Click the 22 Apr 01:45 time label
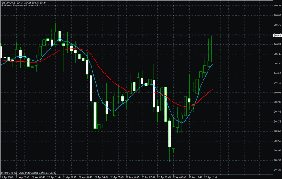282x179 pixels. 54,177
